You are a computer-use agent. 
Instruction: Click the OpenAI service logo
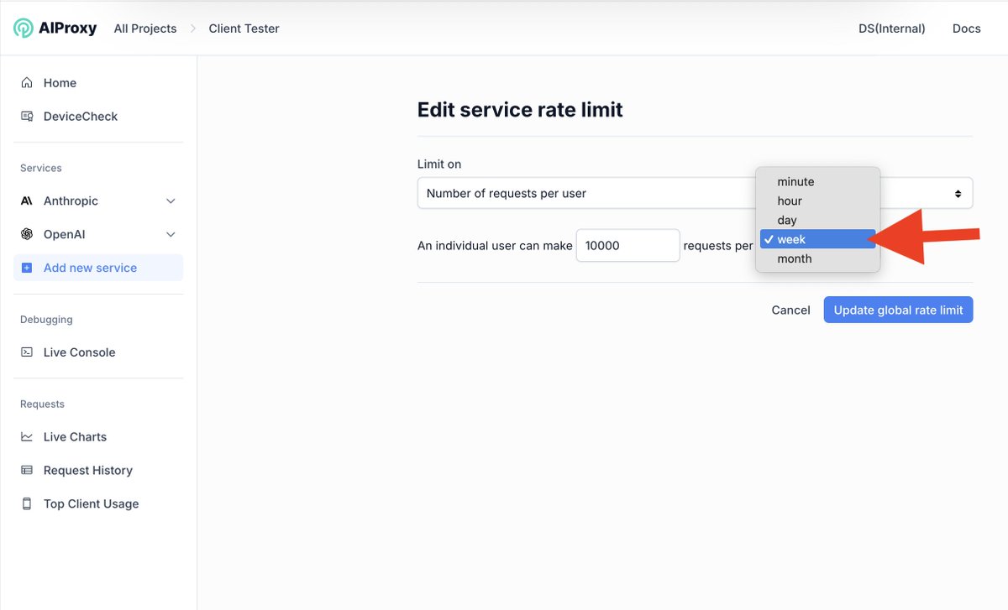(27, 234)
